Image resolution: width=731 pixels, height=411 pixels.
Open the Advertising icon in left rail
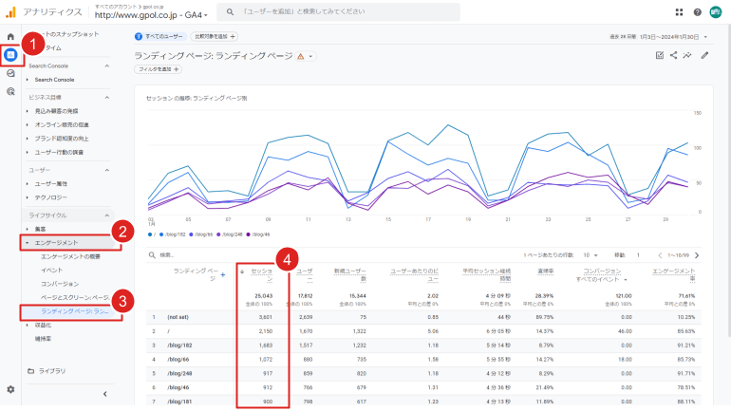click(10, 91)
